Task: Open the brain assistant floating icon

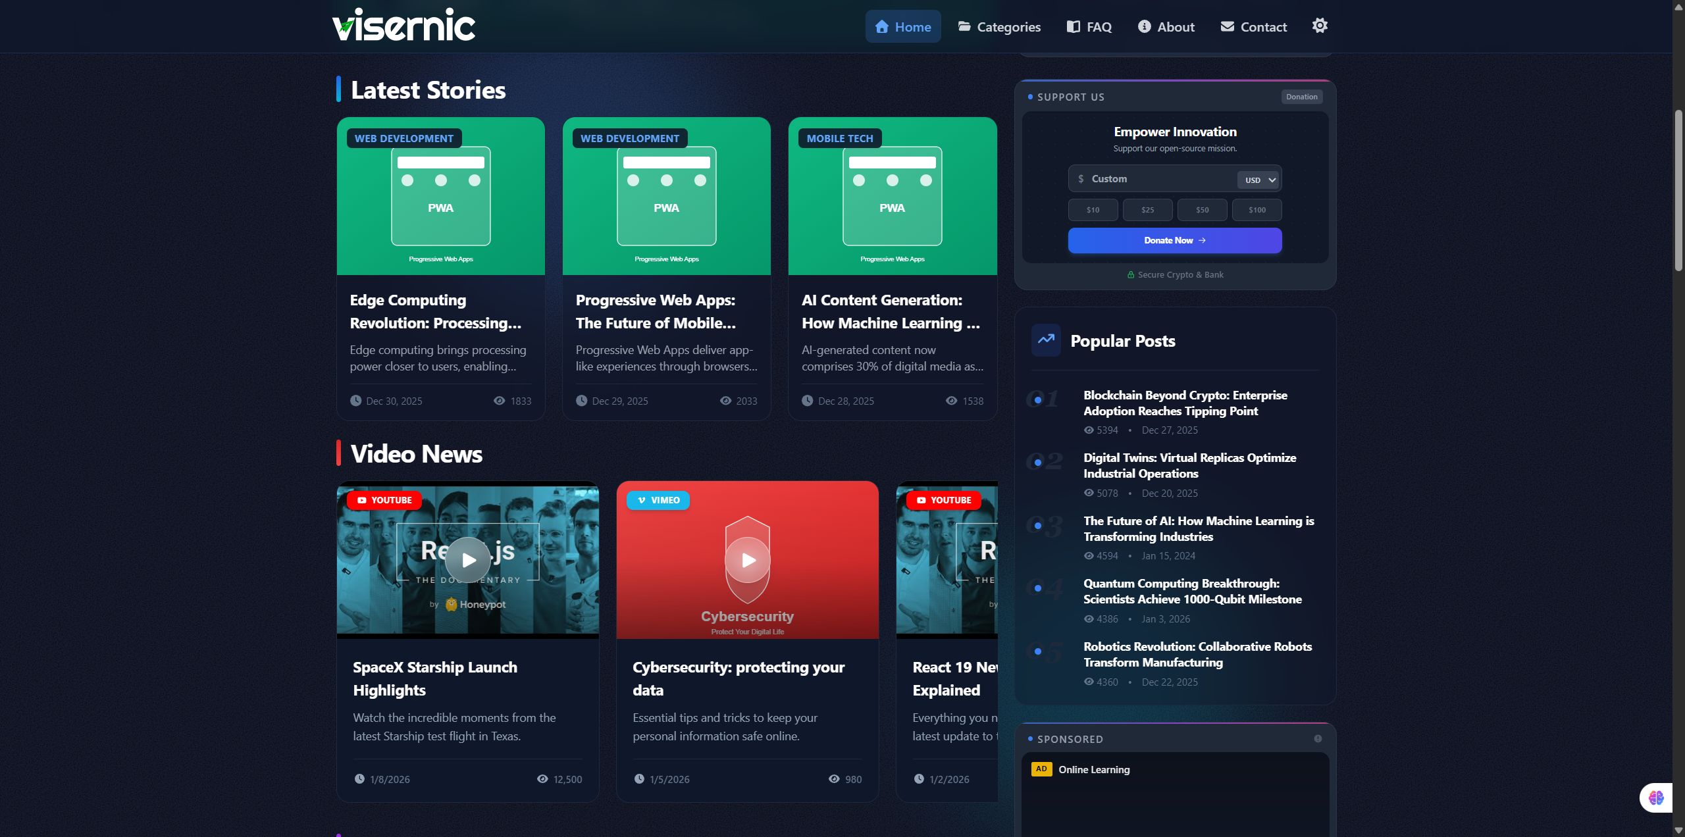Action: point(1655,798)
